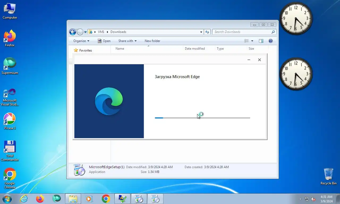Open Google Chrome from the taskbar

(106, 199)
